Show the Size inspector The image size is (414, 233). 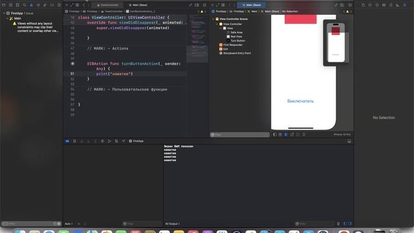point(398,5)
